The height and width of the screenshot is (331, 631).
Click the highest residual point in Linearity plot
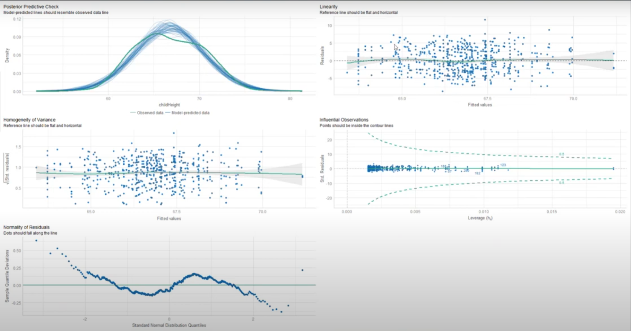click(485, 20)
